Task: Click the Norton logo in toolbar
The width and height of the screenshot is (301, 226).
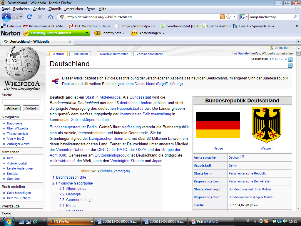Action: tap(11, 33)
